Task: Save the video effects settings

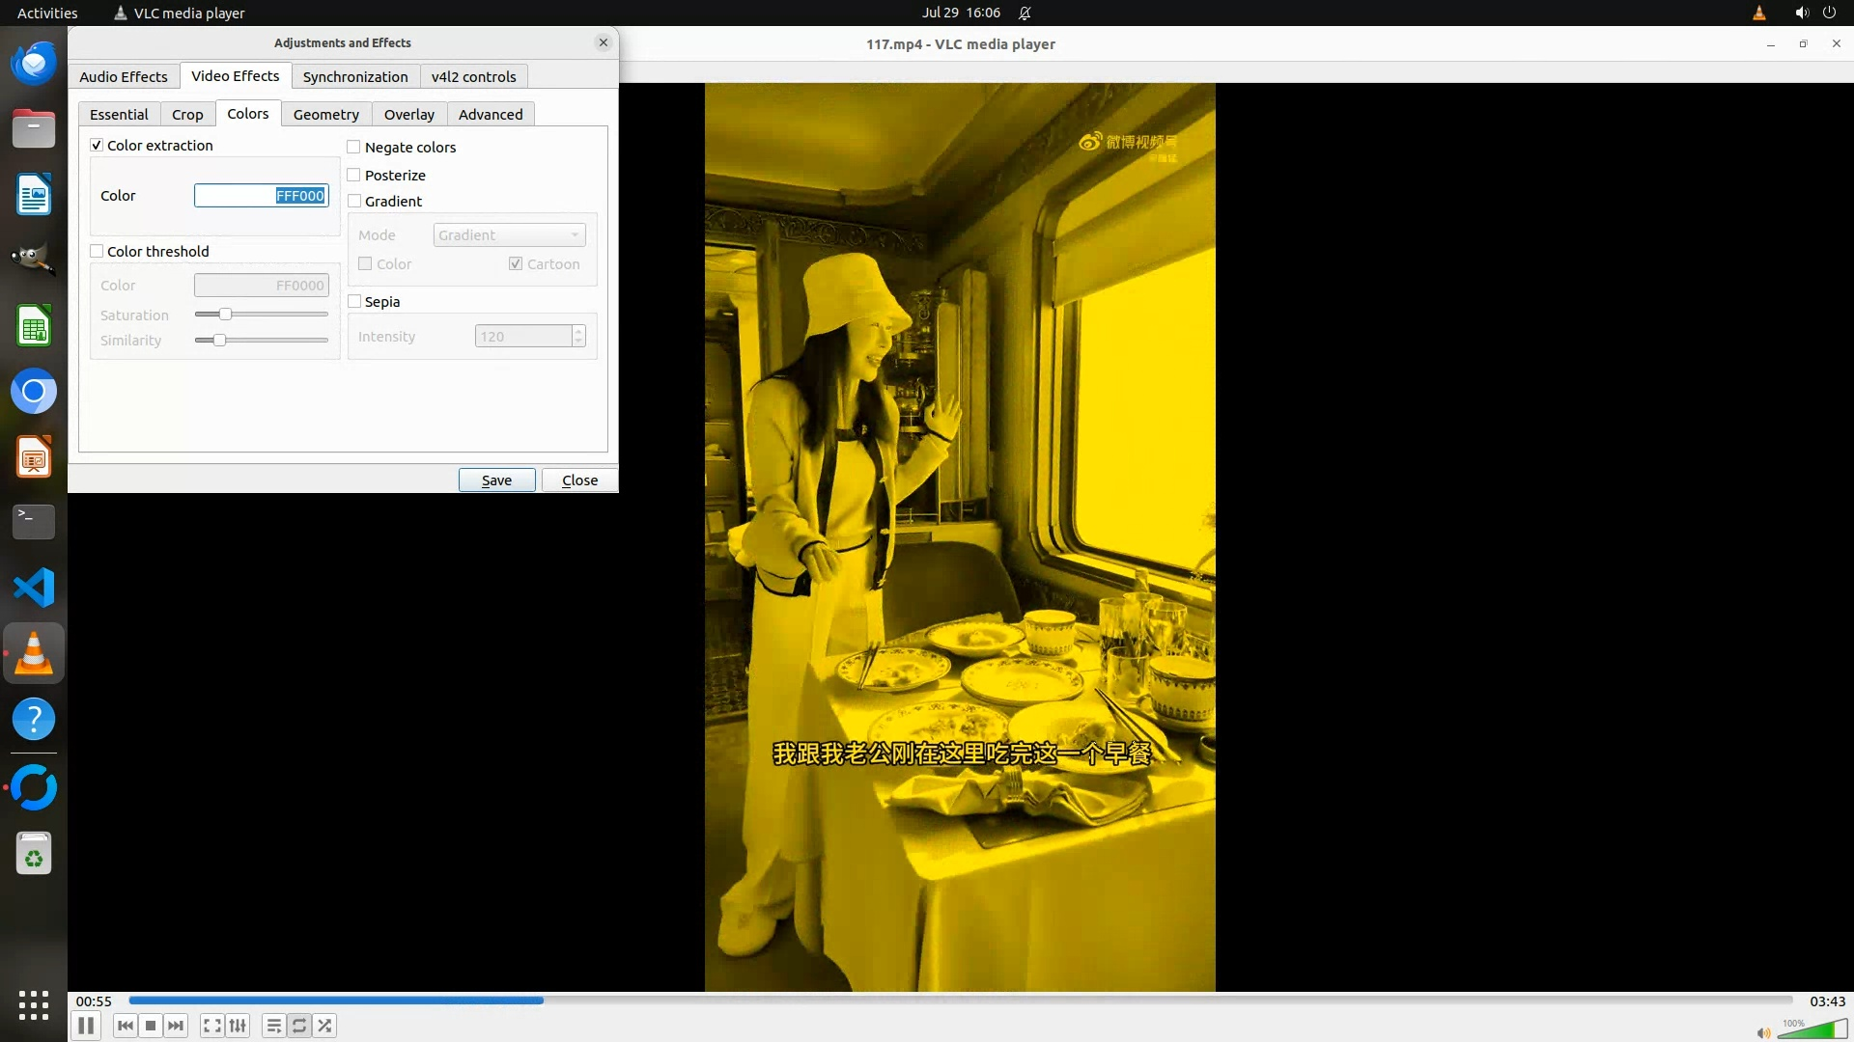Action: 496,480
